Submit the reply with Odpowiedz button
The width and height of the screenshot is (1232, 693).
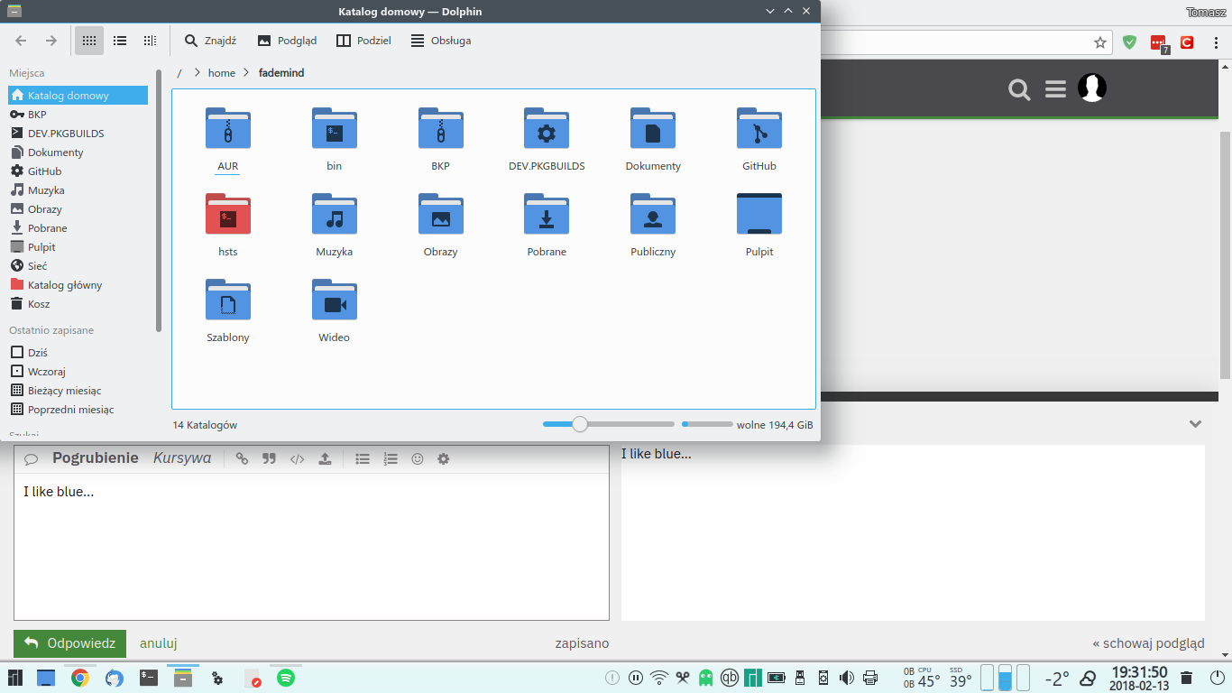69,643
